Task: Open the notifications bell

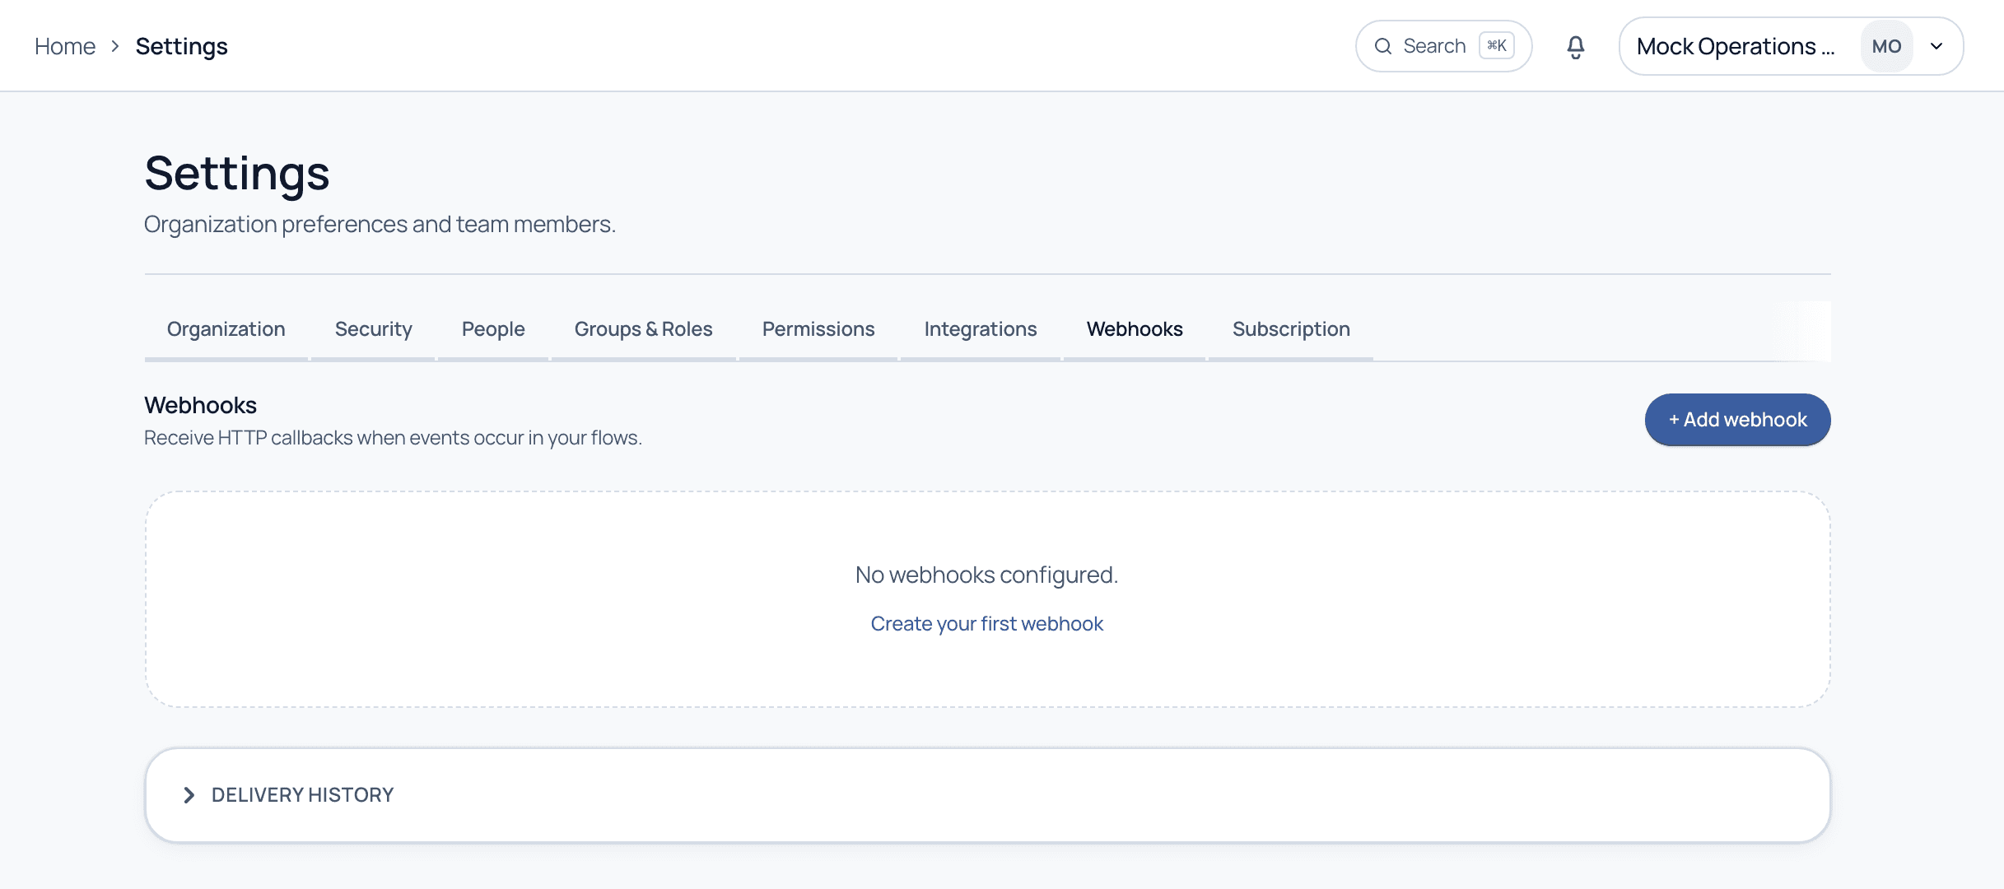Action: (x=1575, y=47)
